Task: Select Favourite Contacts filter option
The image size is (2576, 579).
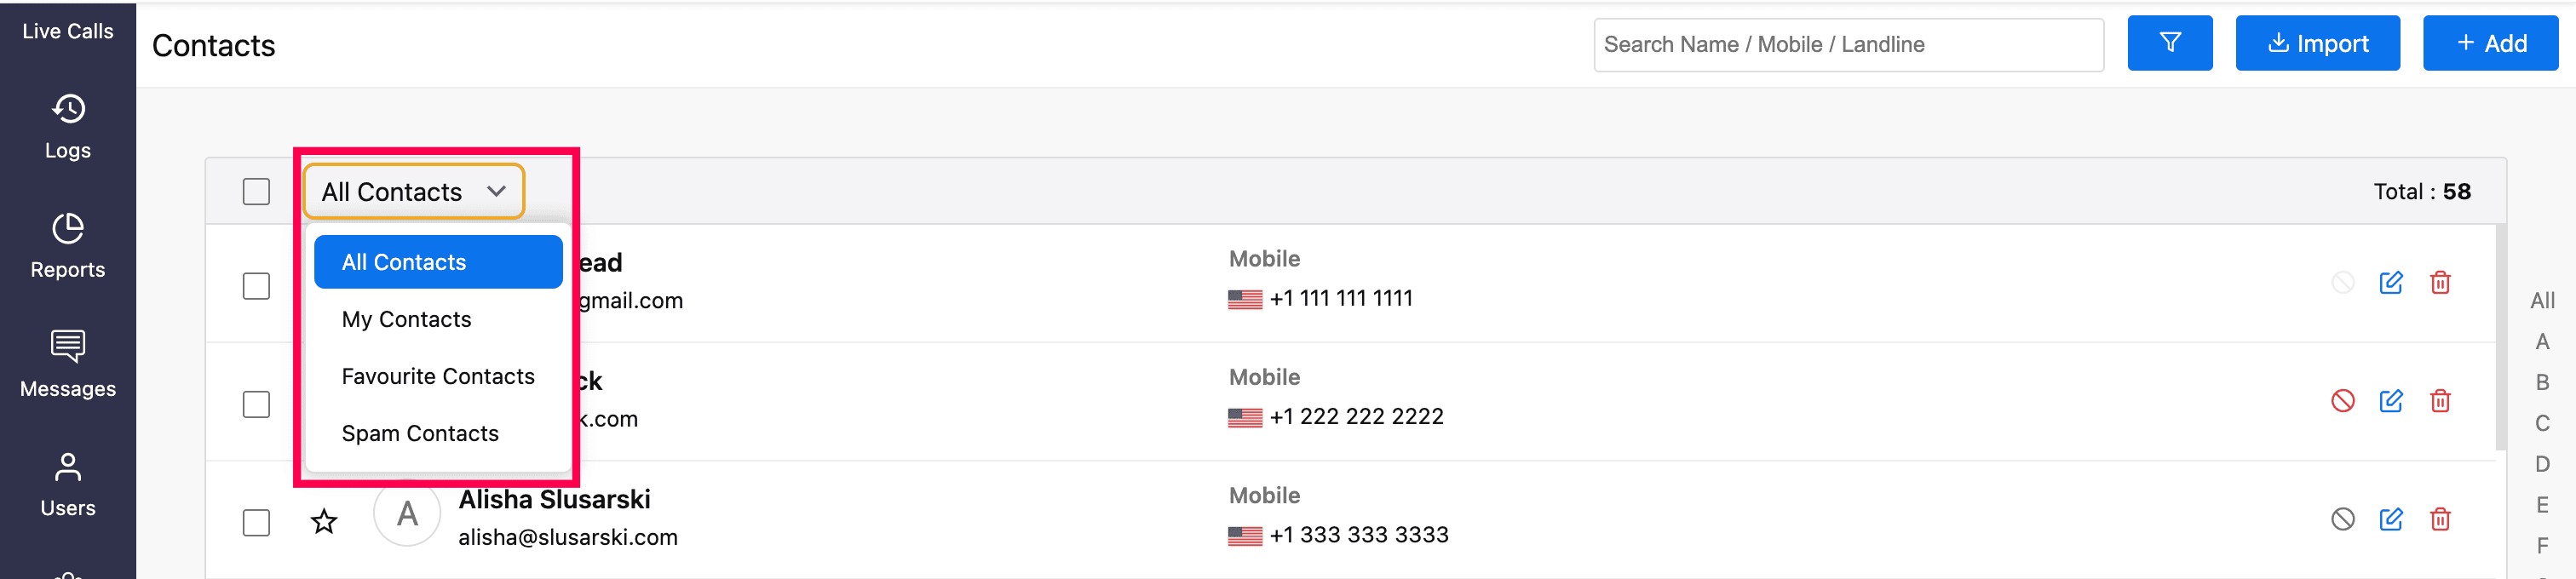Action: point(438,376)
